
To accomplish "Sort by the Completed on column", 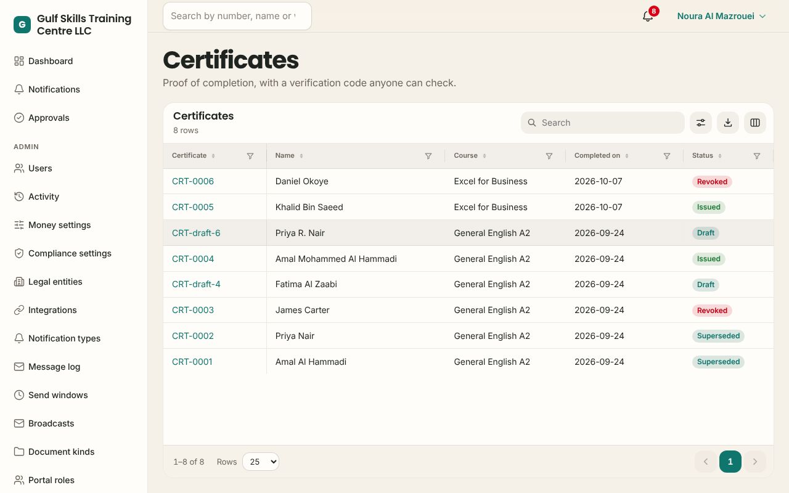I will (x=602, y=156).
